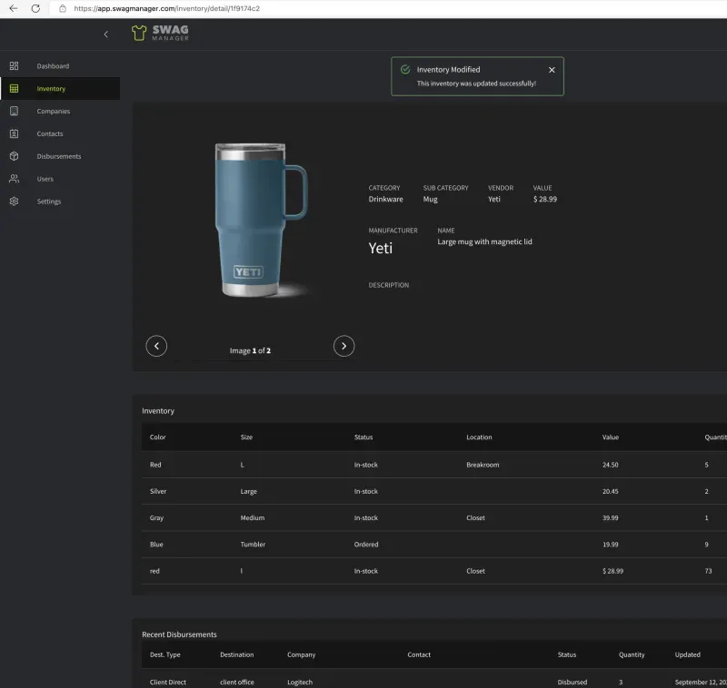Click the Dashboard grid icon in sidebar
The image size is (727, 688).
(14, 65)
